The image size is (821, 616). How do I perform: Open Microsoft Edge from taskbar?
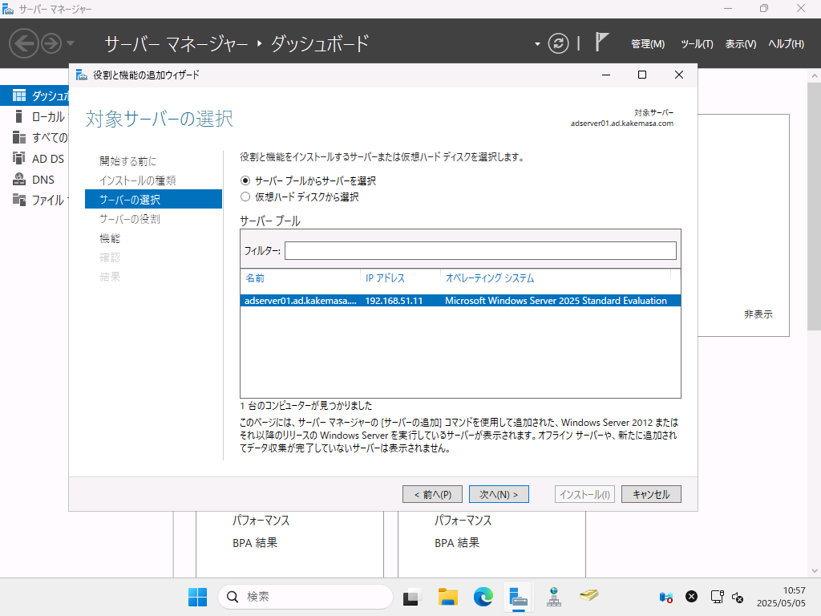[x=483, y=597]
